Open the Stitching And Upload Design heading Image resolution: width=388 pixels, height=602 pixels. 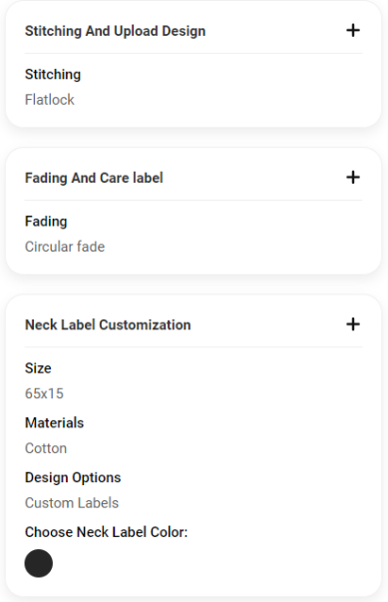(115, 31)
